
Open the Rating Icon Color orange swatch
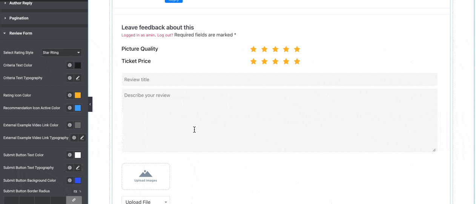[x=78, y=96]
